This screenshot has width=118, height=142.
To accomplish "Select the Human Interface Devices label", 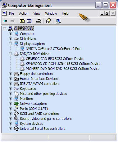I will 39,79.
